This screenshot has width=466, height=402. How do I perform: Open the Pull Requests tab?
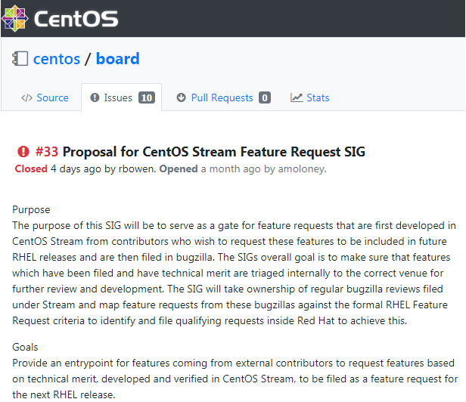(x=223, y=97)
